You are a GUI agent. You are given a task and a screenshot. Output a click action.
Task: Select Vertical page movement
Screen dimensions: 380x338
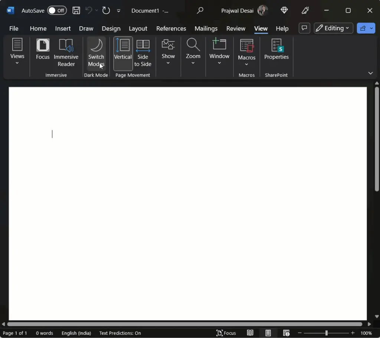click(x=123, y=53)
